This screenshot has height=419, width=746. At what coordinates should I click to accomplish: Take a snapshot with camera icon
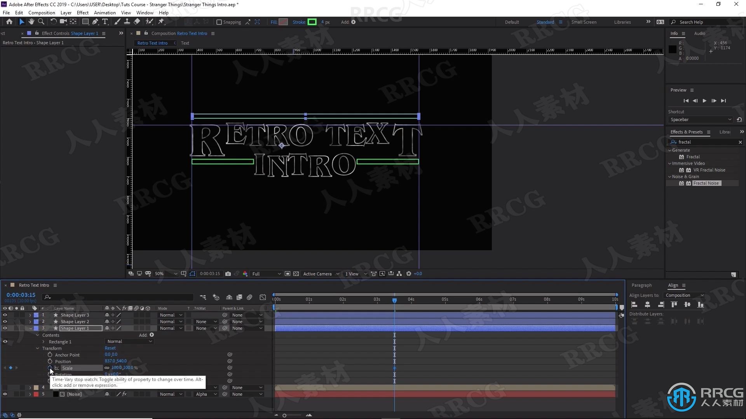228,274
